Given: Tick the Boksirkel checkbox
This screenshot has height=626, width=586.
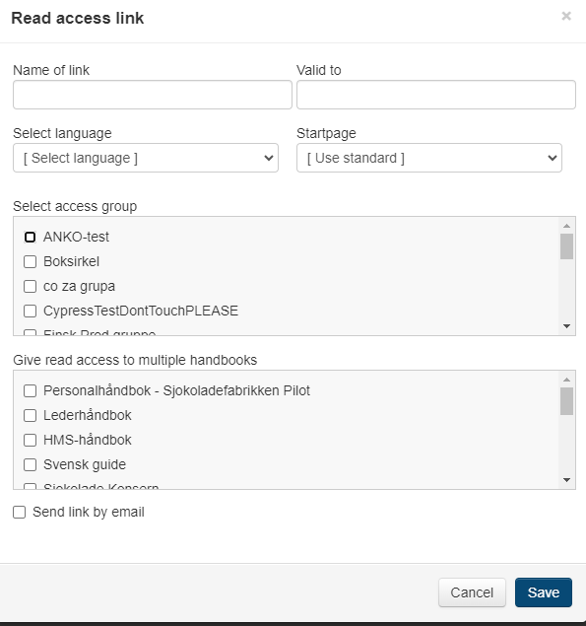Looking at the screenshot, I should (30, 262).
